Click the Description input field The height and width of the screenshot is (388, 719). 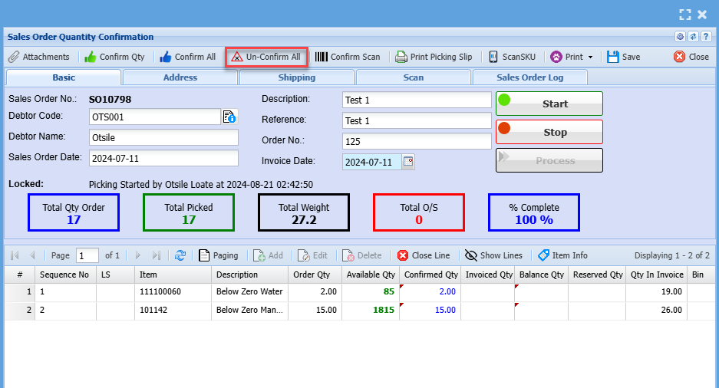pyautogui.click(x=416, y=100)
